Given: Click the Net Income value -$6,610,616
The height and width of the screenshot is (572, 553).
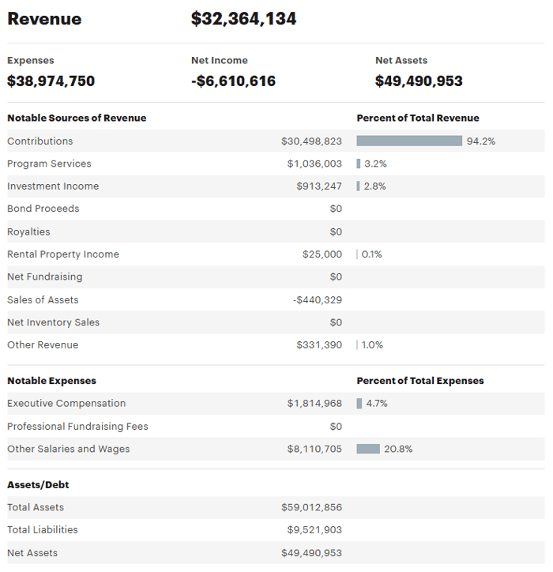Looking at the screenshot, I should (233, 81).
